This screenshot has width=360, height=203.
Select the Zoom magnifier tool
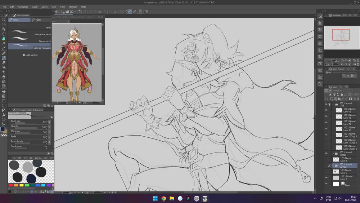4,20
